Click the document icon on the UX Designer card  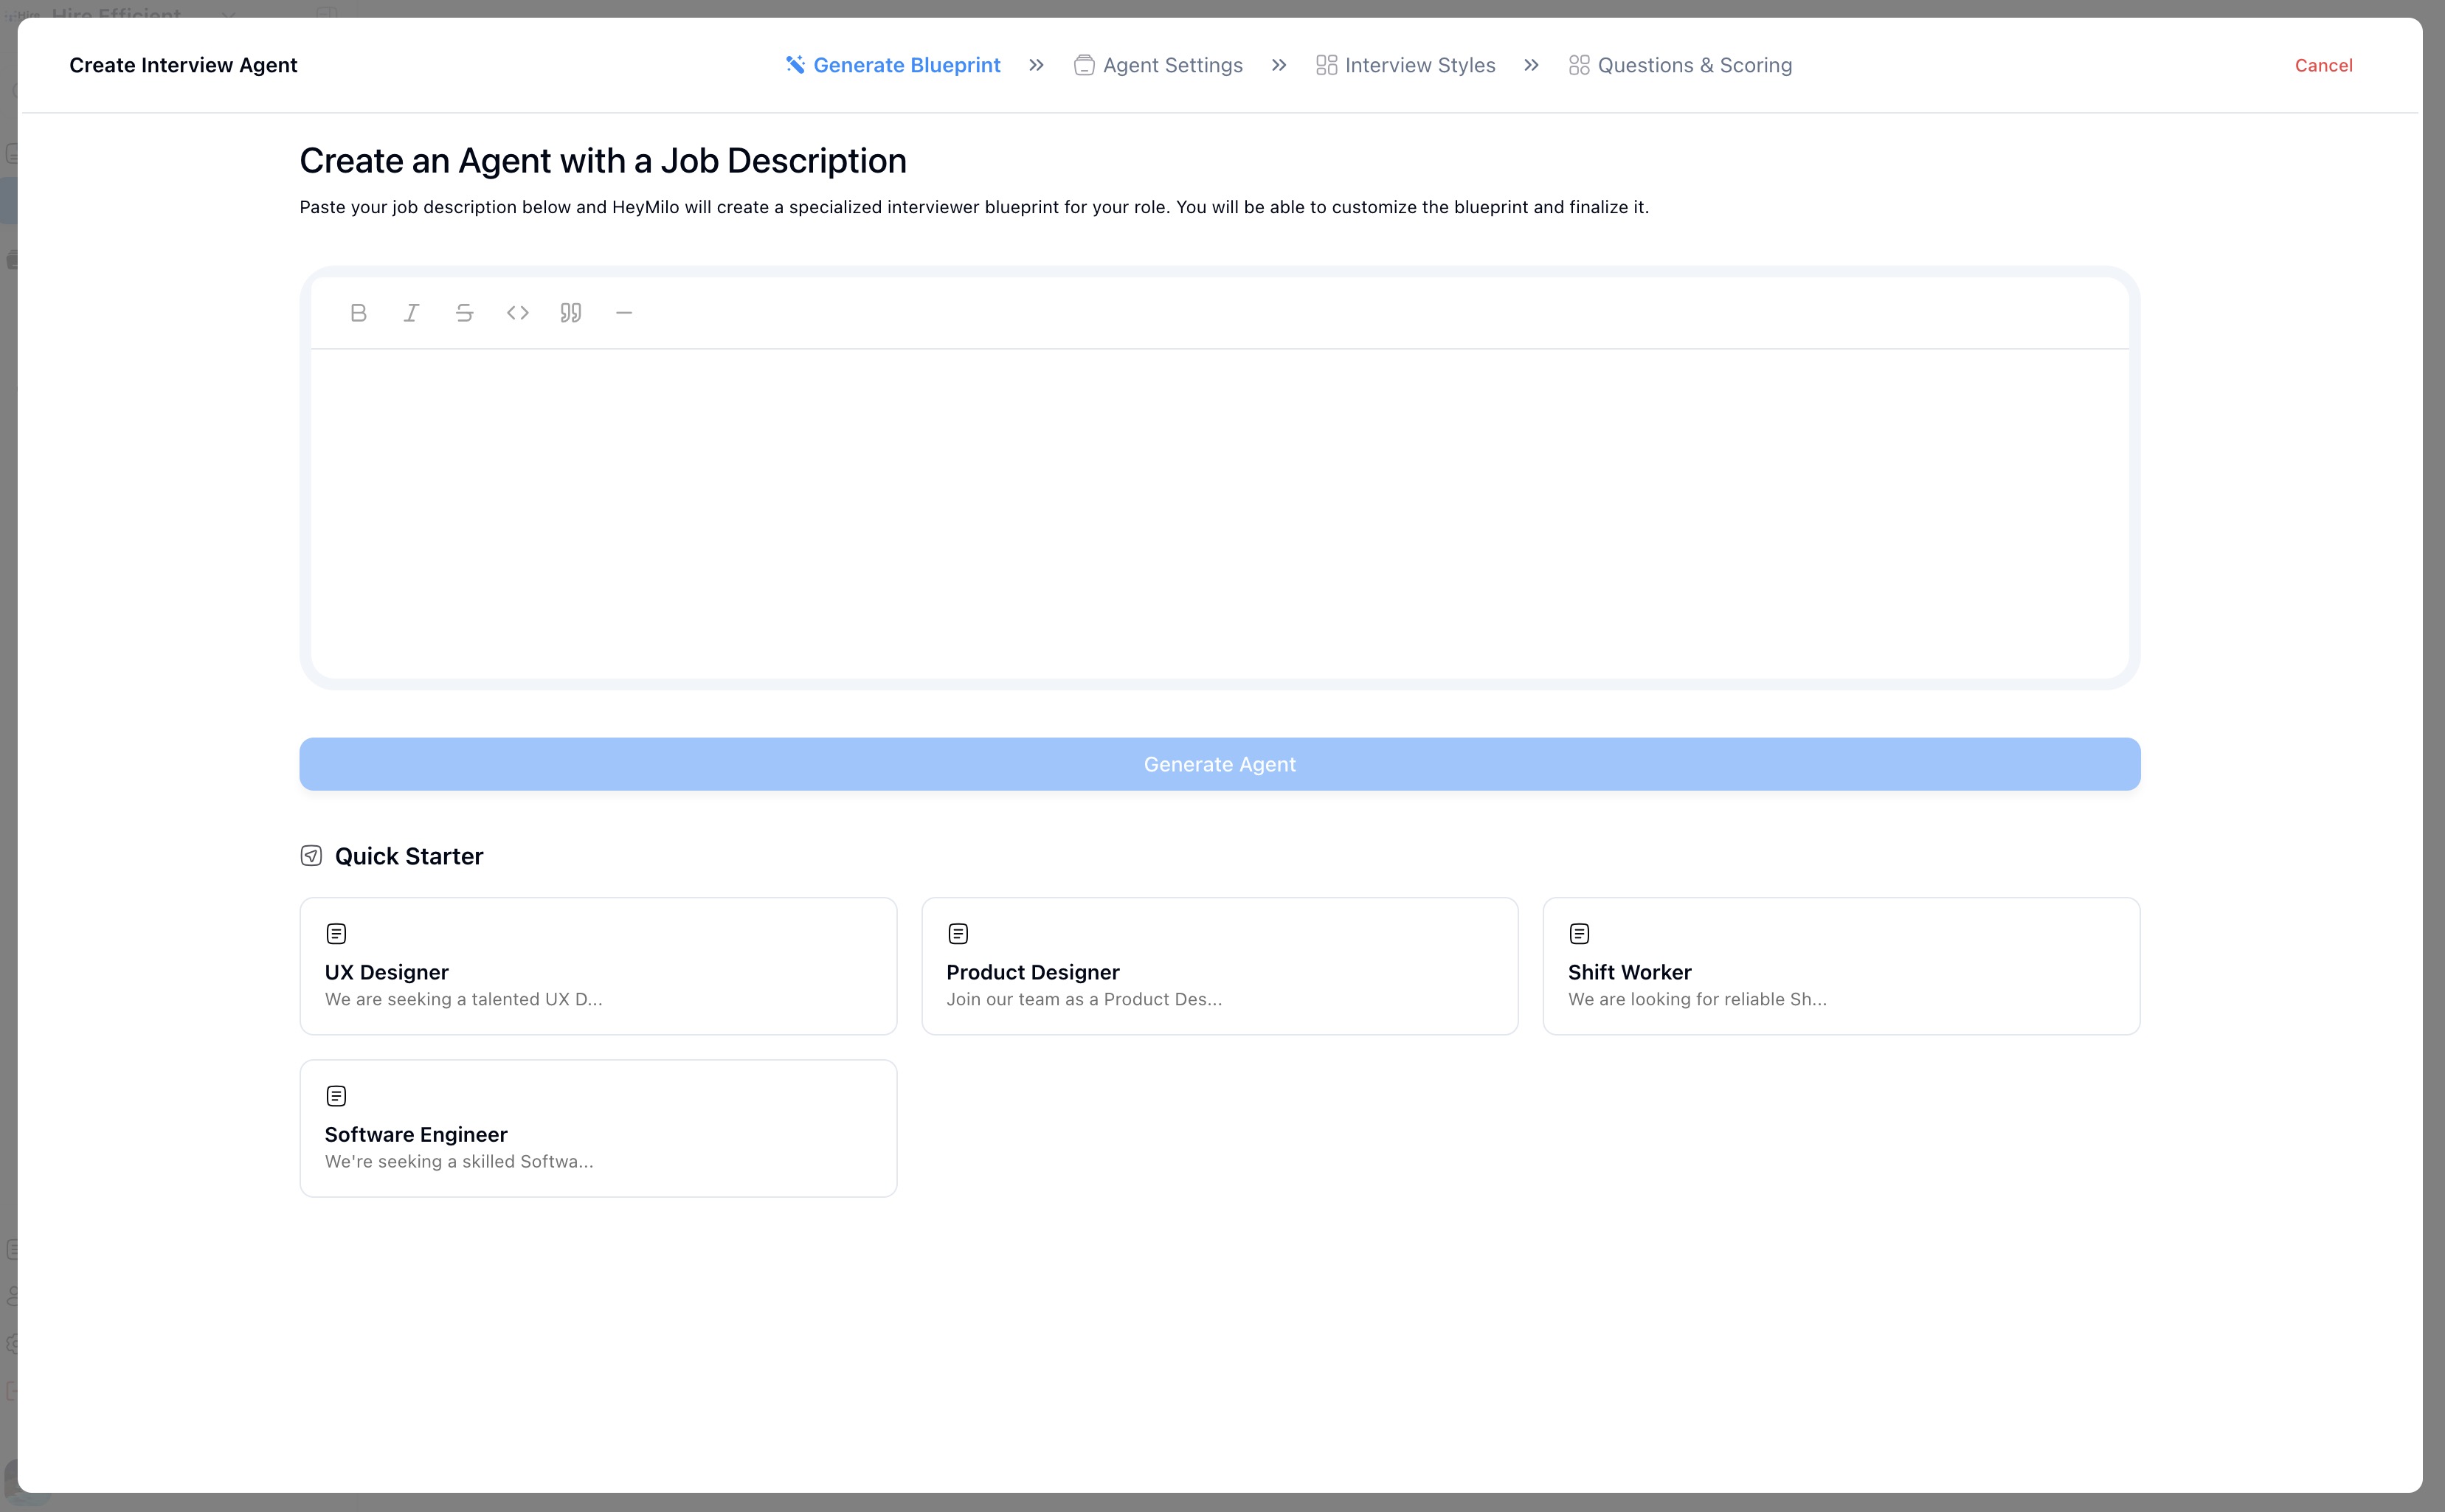click(x=336, y=933)
